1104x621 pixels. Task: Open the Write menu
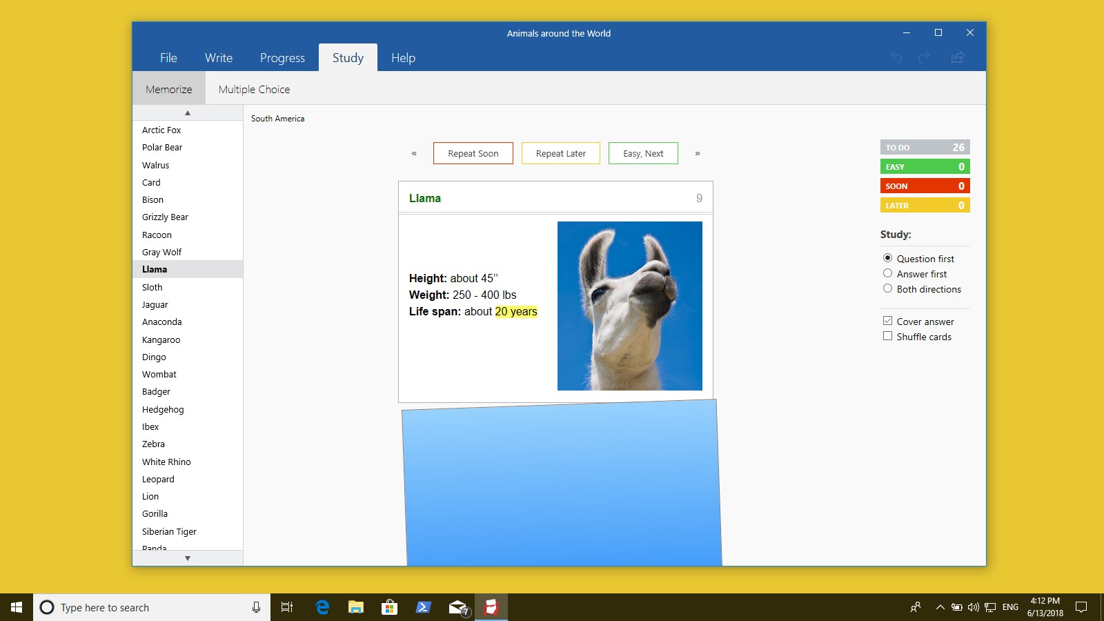click(218, 58)
